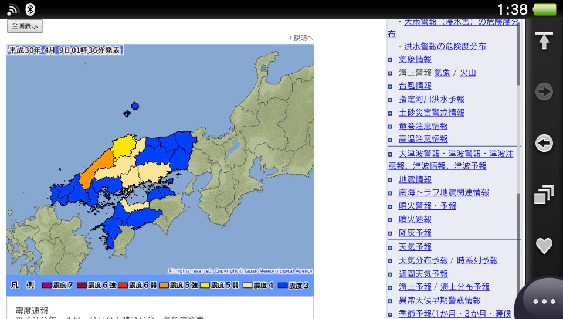Tap the browser forward arrow icon
This screenshot has width=563, height=319.
point(544,92)
